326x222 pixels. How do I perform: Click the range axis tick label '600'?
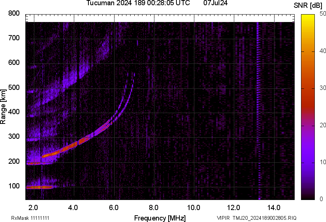tap(14, 63)
